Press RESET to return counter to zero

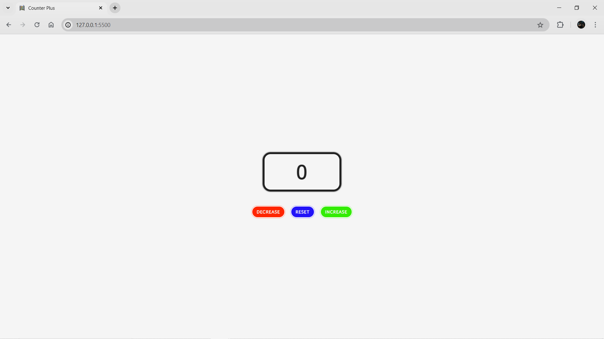pyautogui.click(x=302, y=212)
